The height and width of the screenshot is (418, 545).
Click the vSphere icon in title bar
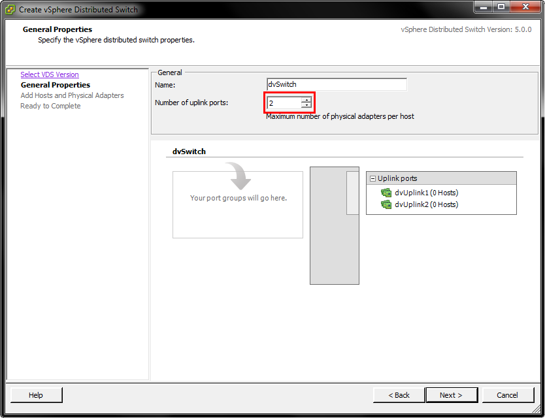coord(10,10)
